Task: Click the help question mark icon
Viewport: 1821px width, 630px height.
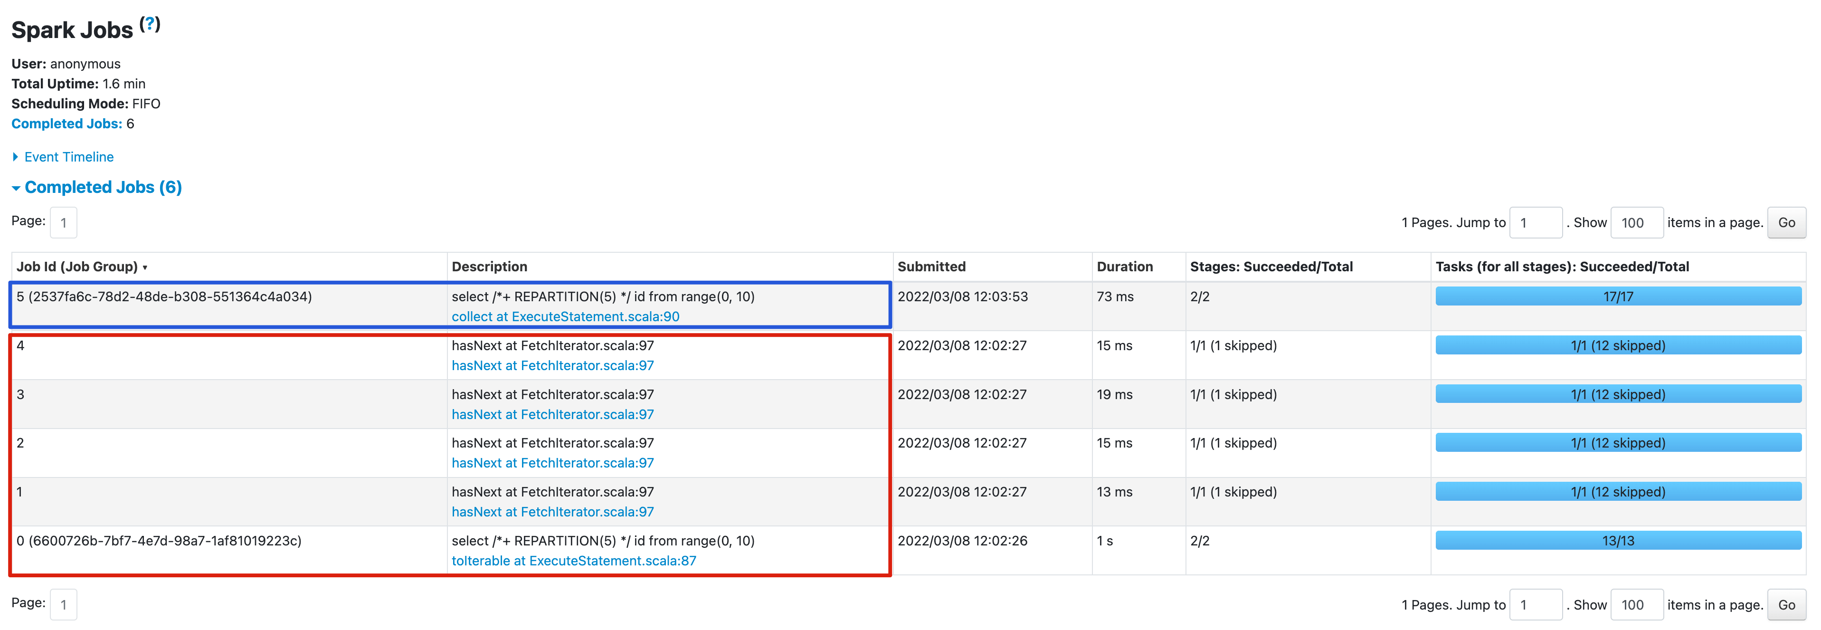Action: (149, 23)
